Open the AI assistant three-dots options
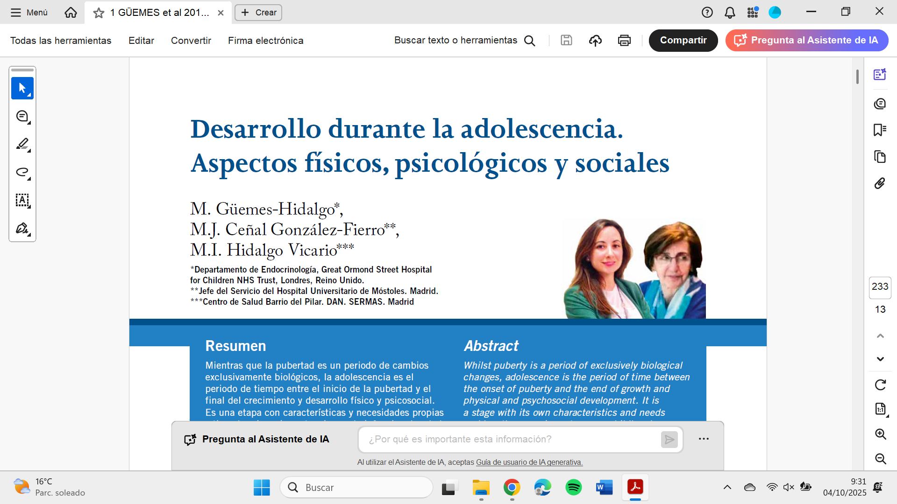Screen dimensions: 897x504 point(704,439)
